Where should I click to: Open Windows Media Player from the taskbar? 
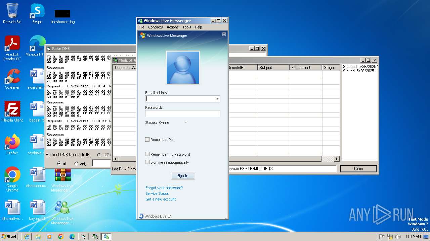click(x=49, y=237)
